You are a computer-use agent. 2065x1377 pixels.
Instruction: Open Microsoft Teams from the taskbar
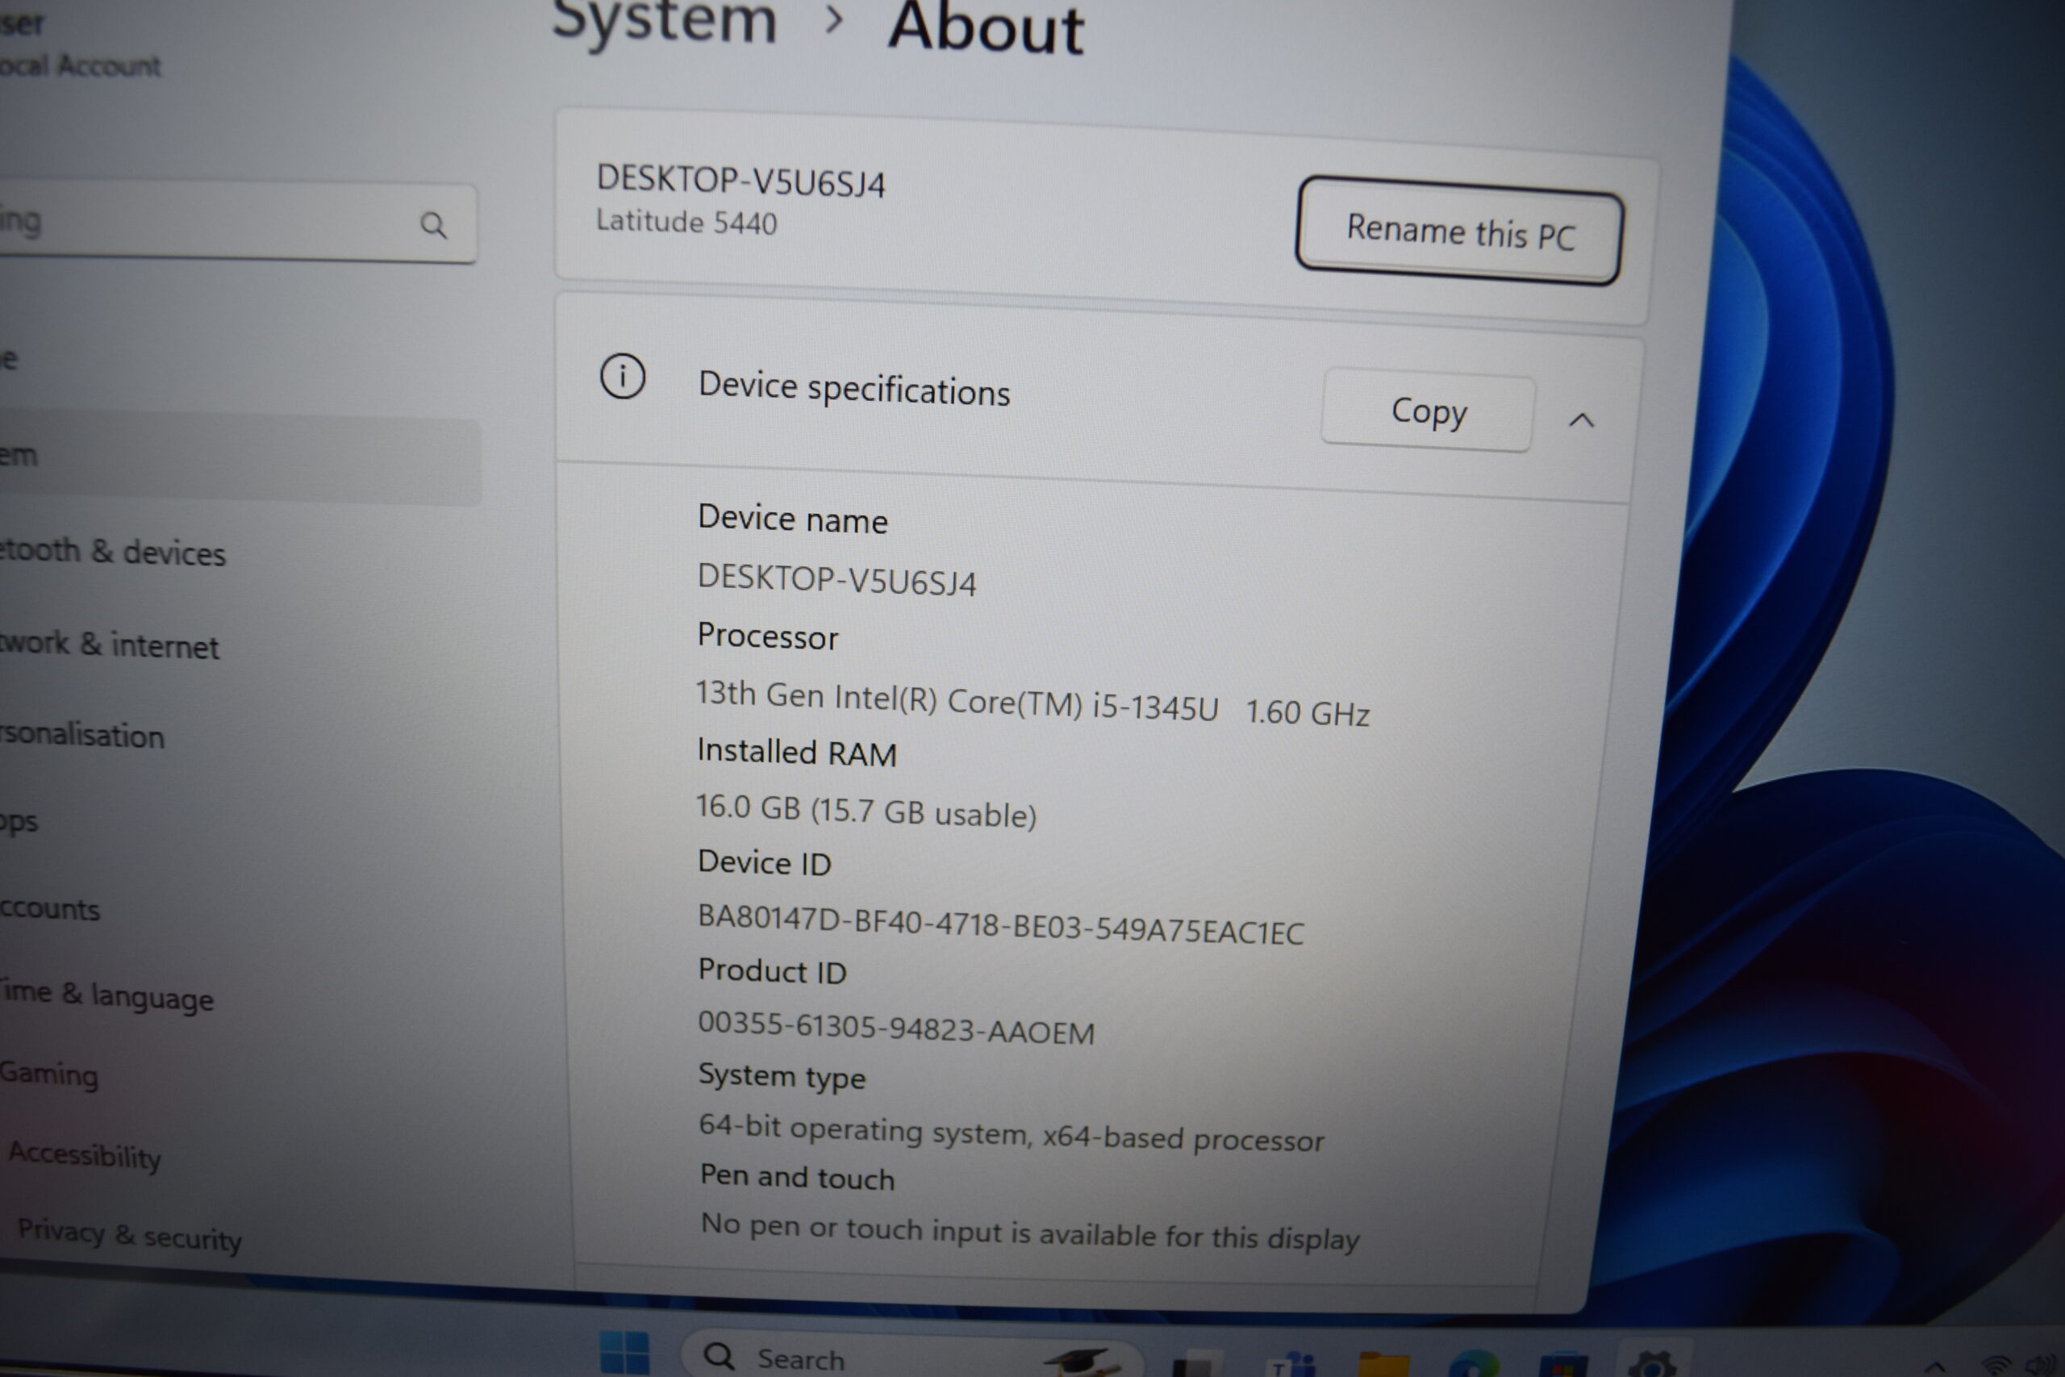1292,1363
